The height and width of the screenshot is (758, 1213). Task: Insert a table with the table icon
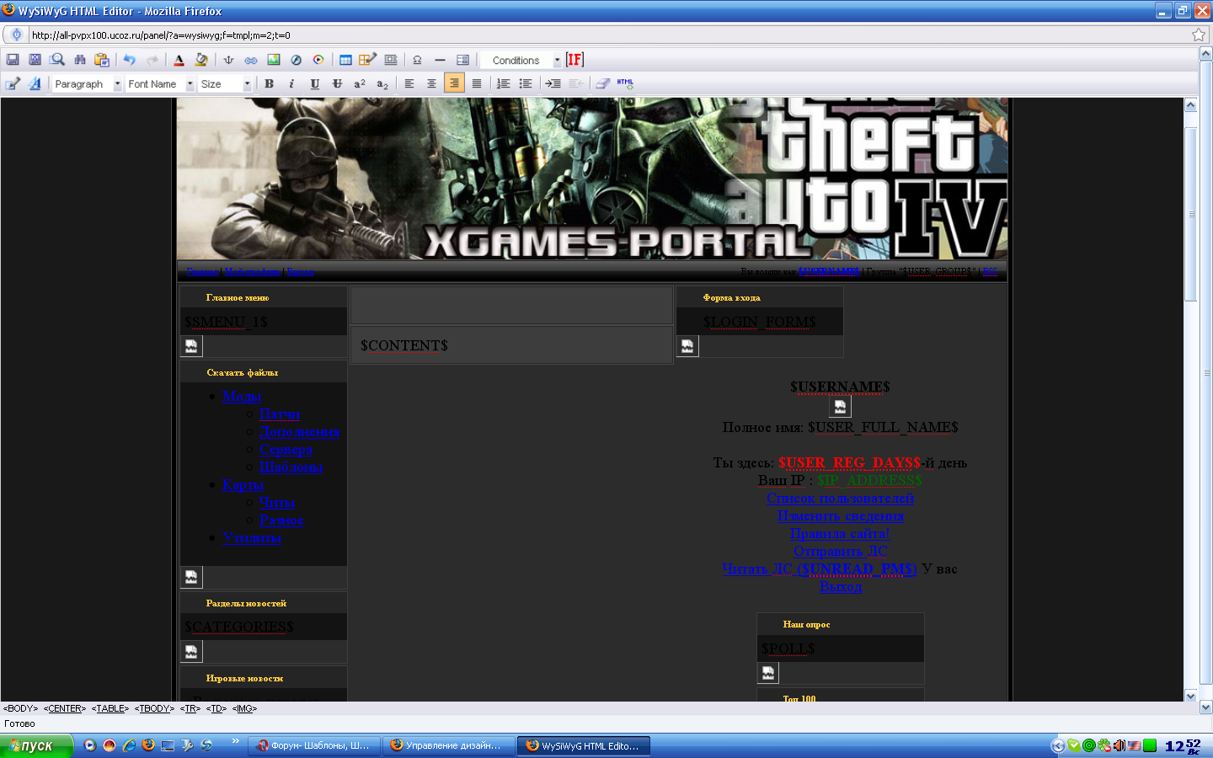(x=345, y=60)
